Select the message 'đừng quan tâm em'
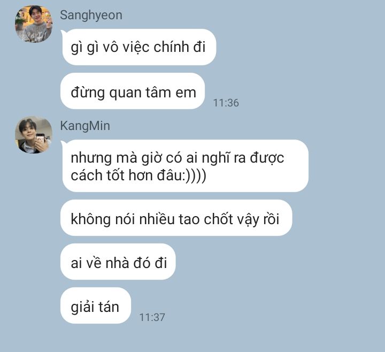 pyautogui.click(x=133, y=91)
